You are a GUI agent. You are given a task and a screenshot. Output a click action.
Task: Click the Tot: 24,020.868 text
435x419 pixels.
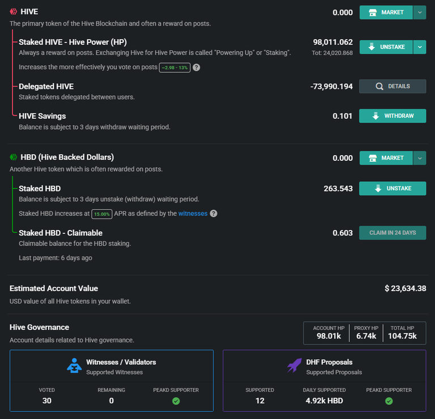[x=332, y=53]
